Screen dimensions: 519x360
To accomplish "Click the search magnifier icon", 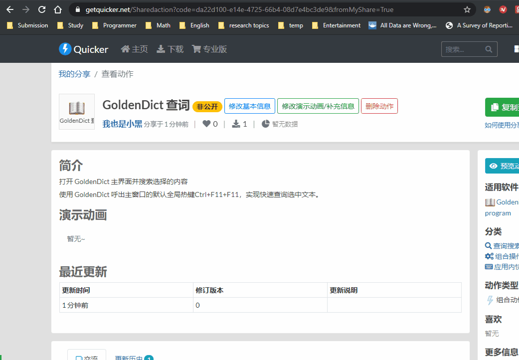I will point(489,49).
